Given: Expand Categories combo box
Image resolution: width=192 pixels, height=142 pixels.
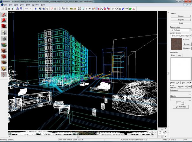Looking at the screenshot, I should pyautogui.click(x=181, y=93).
